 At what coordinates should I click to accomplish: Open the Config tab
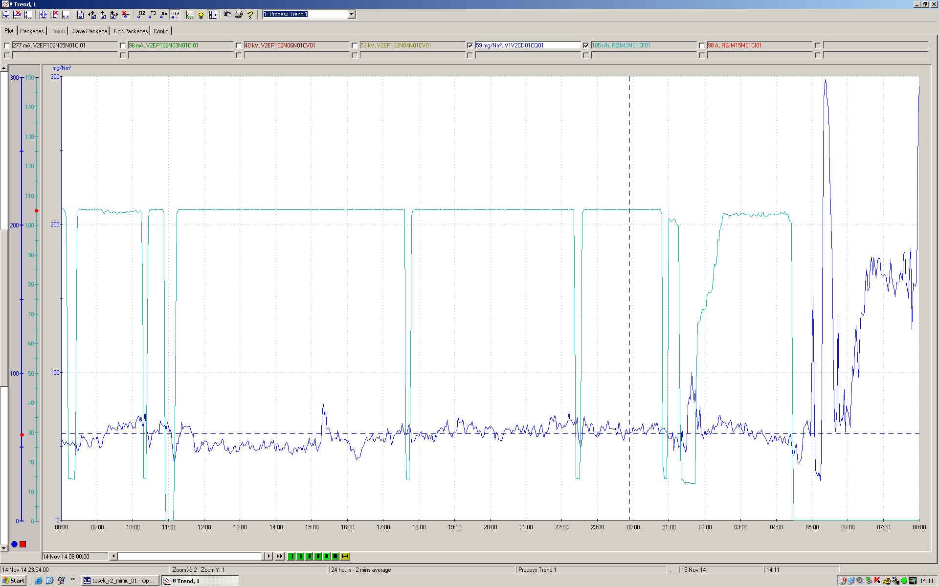(161, 31)
